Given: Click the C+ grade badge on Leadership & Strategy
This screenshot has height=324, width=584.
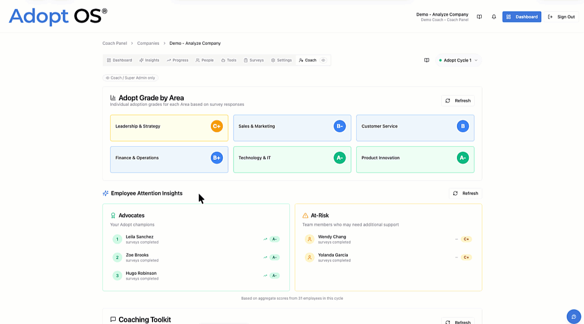Looking at the screenshot, I should pos(216,126).
